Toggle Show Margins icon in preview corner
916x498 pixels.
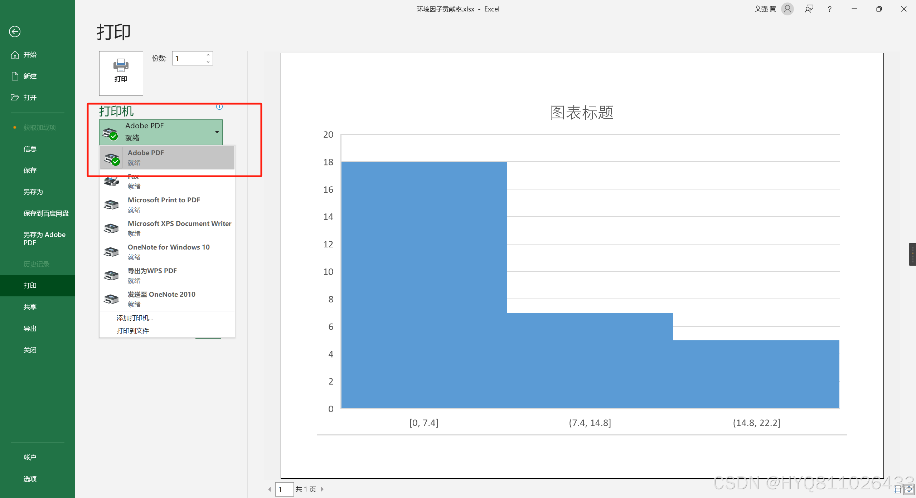[897, 489]
